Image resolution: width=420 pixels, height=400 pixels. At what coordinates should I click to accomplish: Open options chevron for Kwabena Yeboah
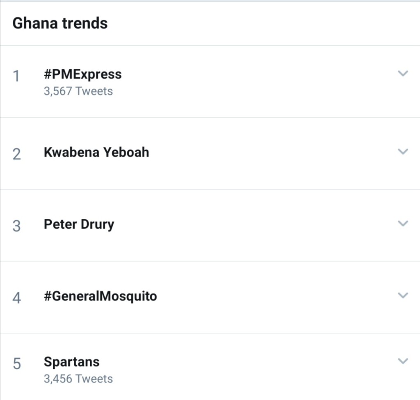coord(403,152)
